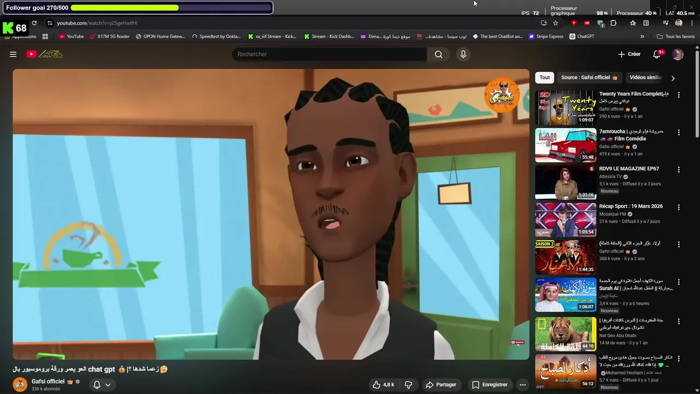Open the Gafsi officiel channel name link
The width and height of the screenshot is (700, 394).
(48, 381)
